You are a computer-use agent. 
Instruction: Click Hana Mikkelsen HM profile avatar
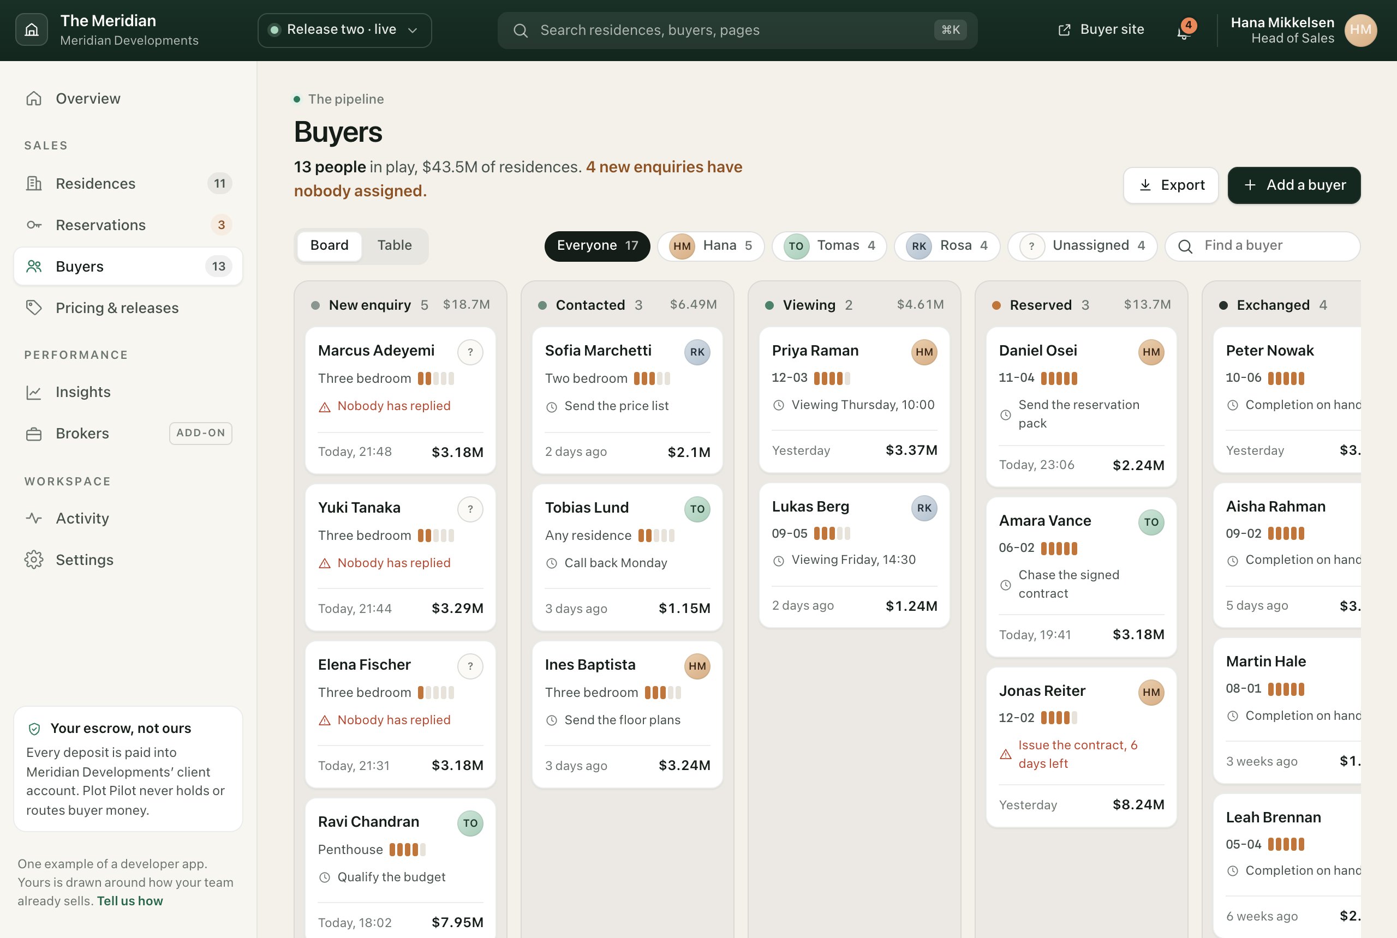(x=1360, y=30)
